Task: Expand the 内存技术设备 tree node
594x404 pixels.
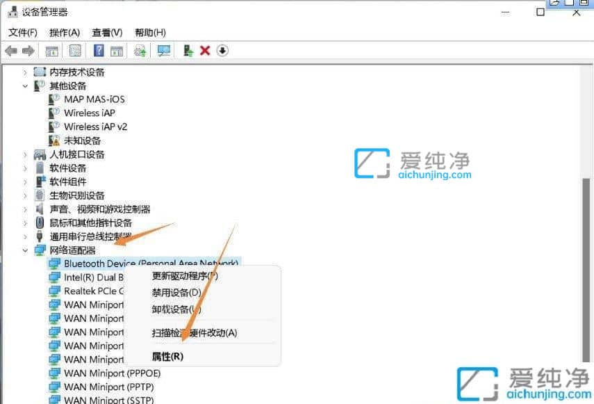Action: pyautogui.click(x=26, y=72)
